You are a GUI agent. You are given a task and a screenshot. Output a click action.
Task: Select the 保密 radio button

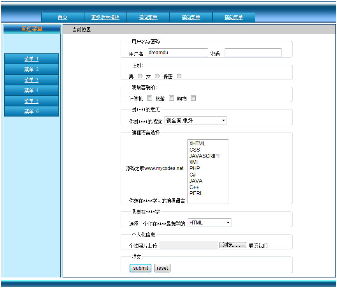pos(179,76)
